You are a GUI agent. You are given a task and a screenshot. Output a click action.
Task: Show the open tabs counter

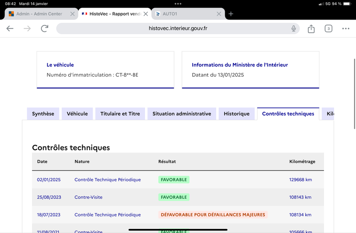(x=328, y=28)
